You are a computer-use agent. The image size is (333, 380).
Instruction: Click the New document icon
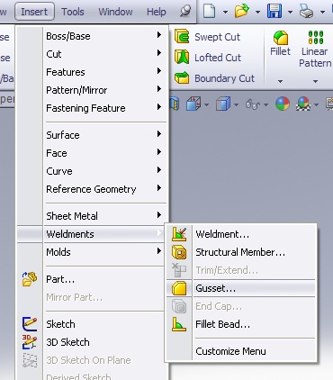point(210,12)
